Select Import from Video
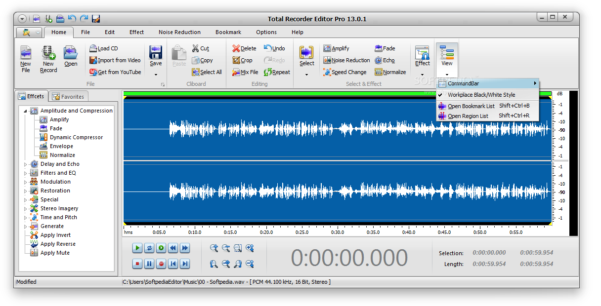Viewport: 601px width, 306px height. [115, 60]
